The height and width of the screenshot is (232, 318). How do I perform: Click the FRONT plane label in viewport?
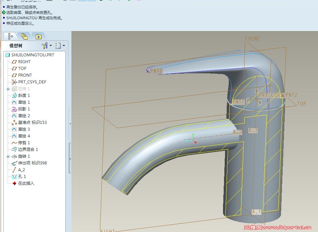coord(253,38)
